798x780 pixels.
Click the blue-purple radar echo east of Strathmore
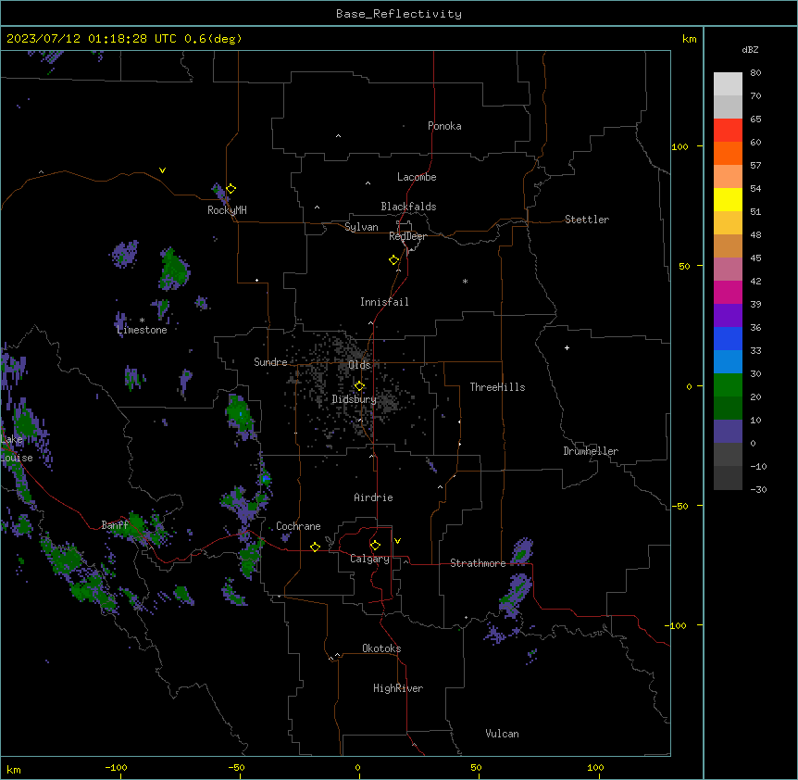(x=522, y=550)
